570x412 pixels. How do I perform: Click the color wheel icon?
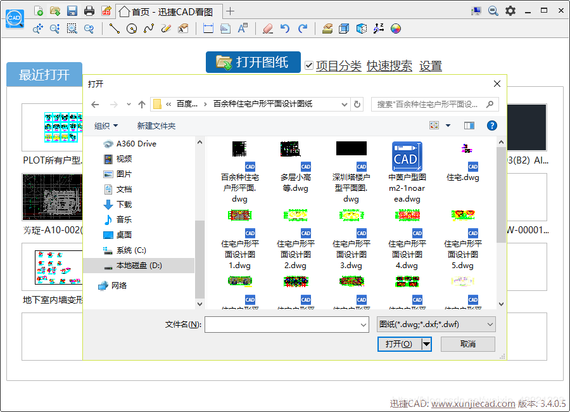point(395,29)
